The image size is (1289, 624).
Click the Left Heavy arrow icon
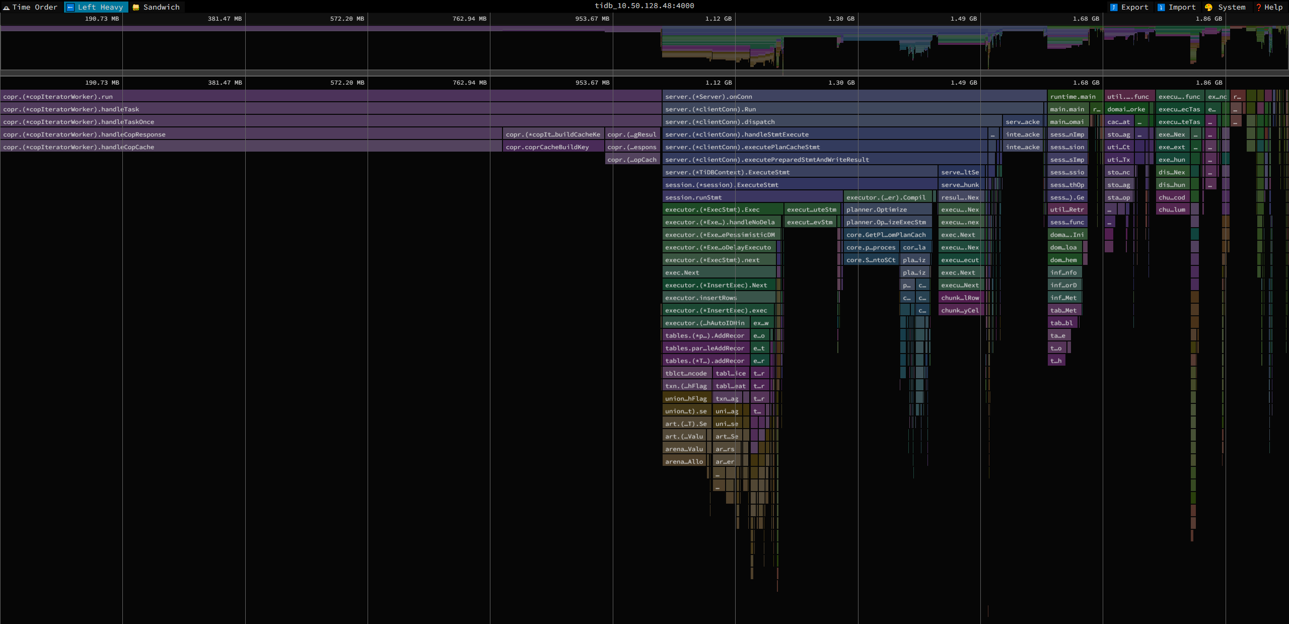point(70,7)
